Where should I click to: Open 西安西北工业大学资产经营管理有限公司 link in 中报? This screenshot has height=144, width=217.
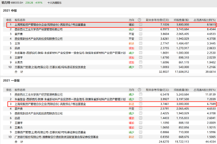click(x=39, y=29)
